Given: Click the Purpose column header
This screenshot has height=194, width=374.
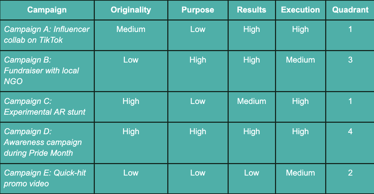Looking at the screenshot, I should click(x=198, y=10).
